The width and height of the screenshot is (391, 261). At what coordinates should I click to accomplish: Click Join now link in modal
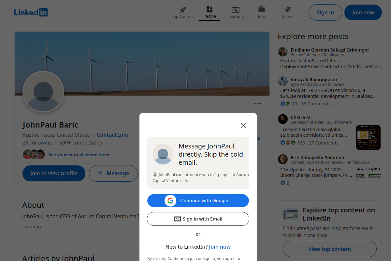tap(220, 247)
